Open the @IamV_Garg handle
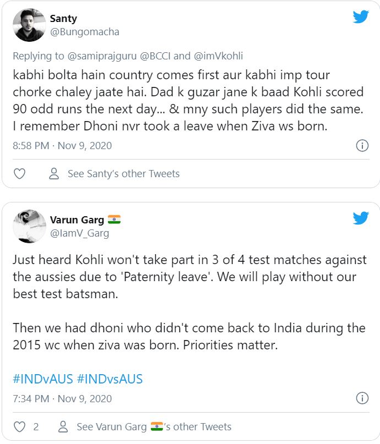Viewport: 380px width, 444px height. tap(80, 233)
